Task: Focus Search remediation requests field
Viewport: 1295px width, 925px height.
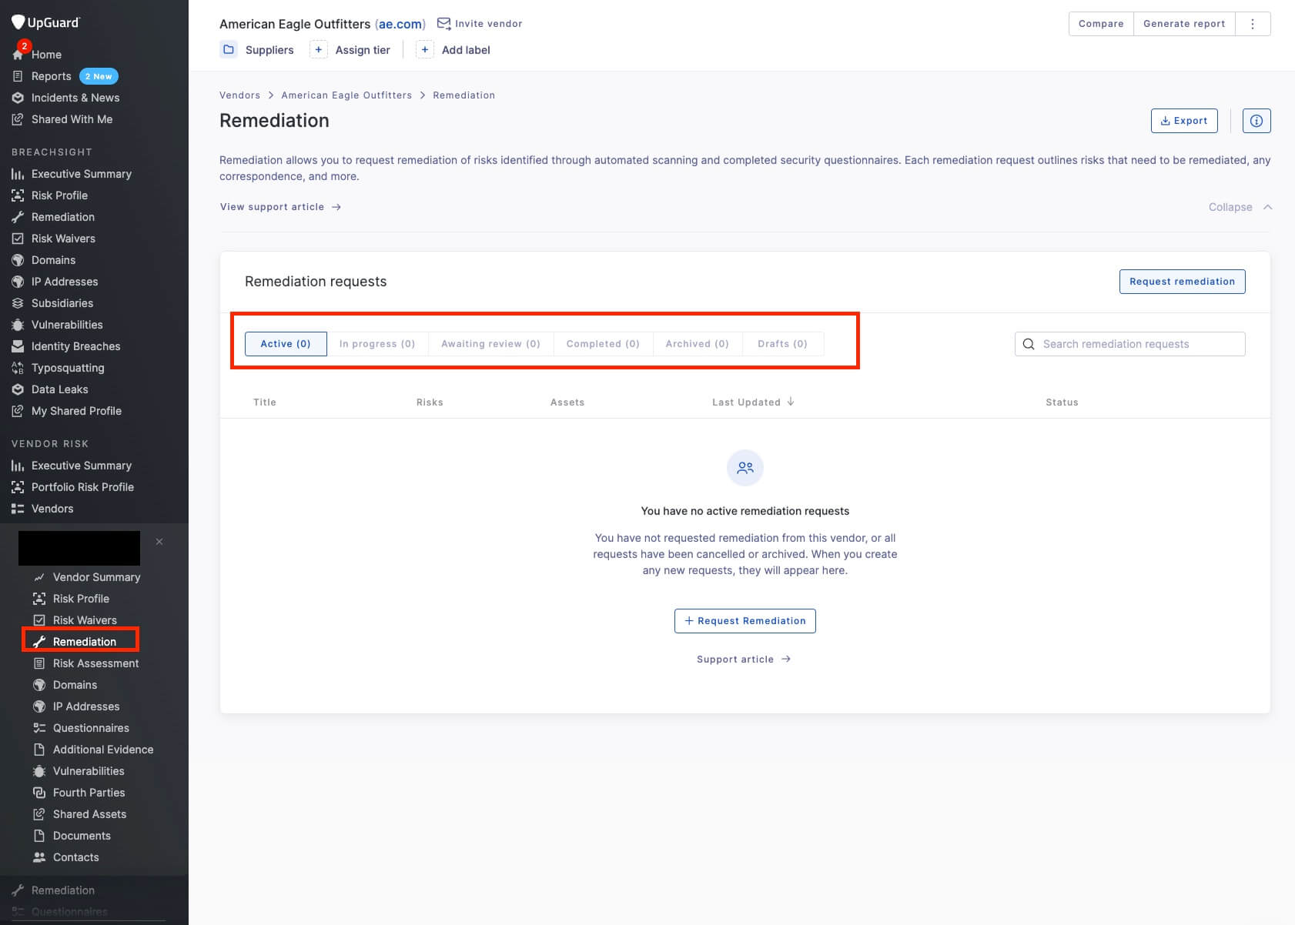Action: (1129, 344)
